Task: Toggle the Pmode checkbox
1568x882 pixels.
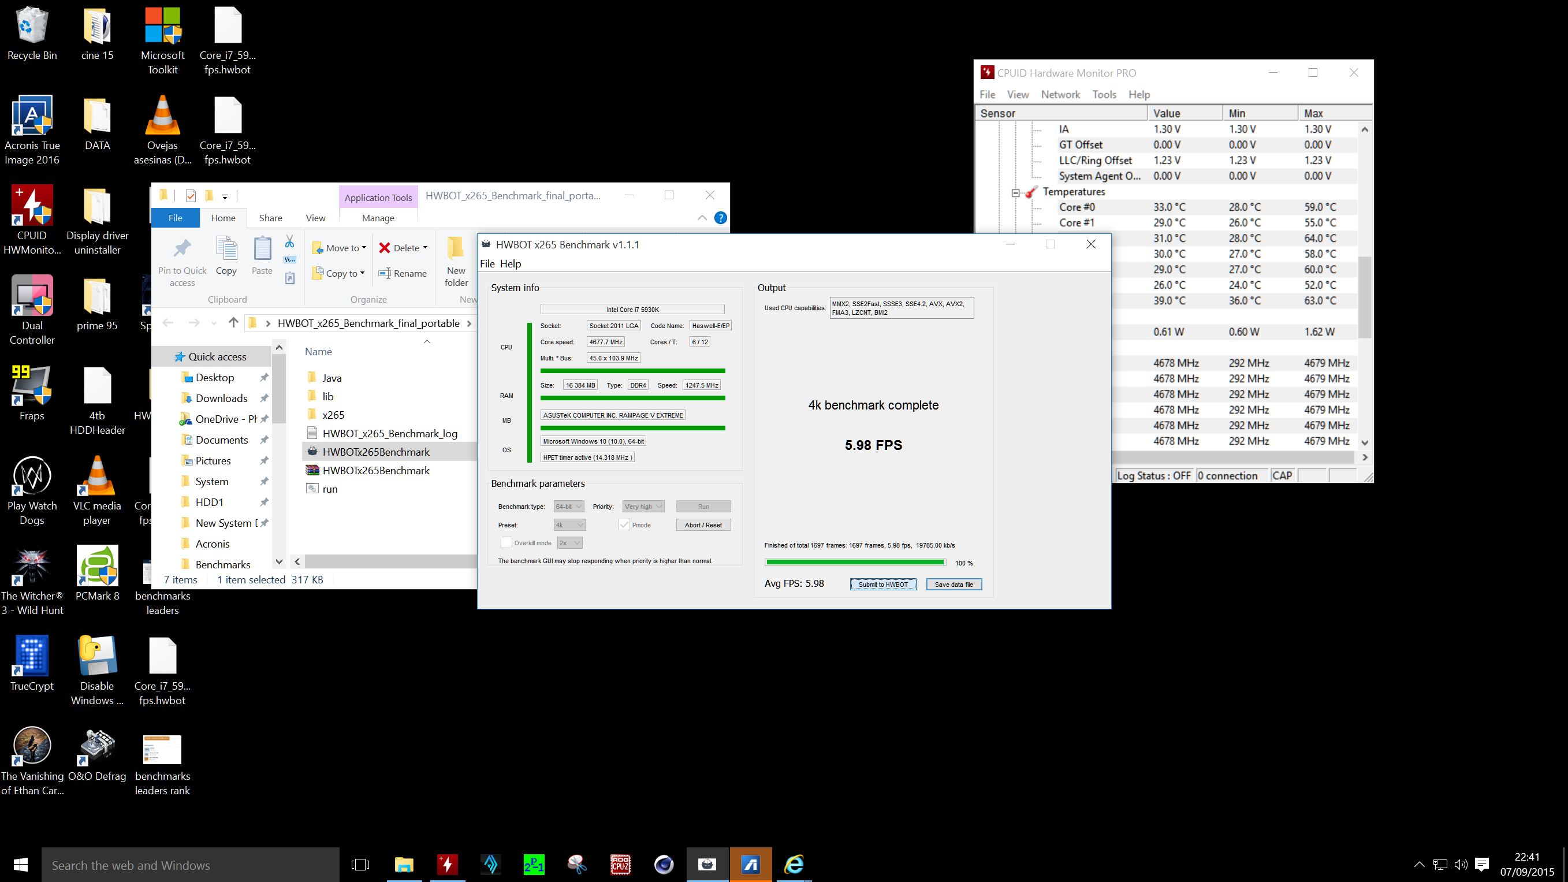Action: 624,524
